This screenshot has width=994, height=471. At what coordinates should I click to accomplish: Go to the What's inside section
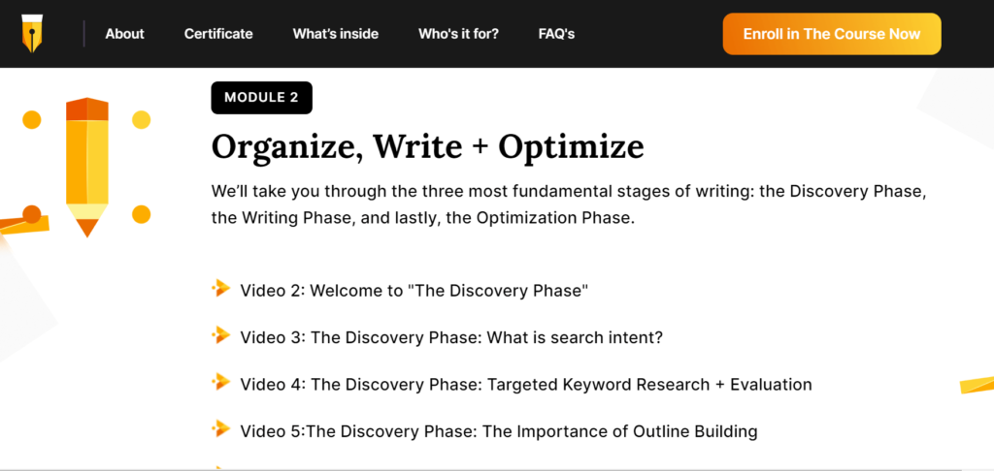point(335,34)
